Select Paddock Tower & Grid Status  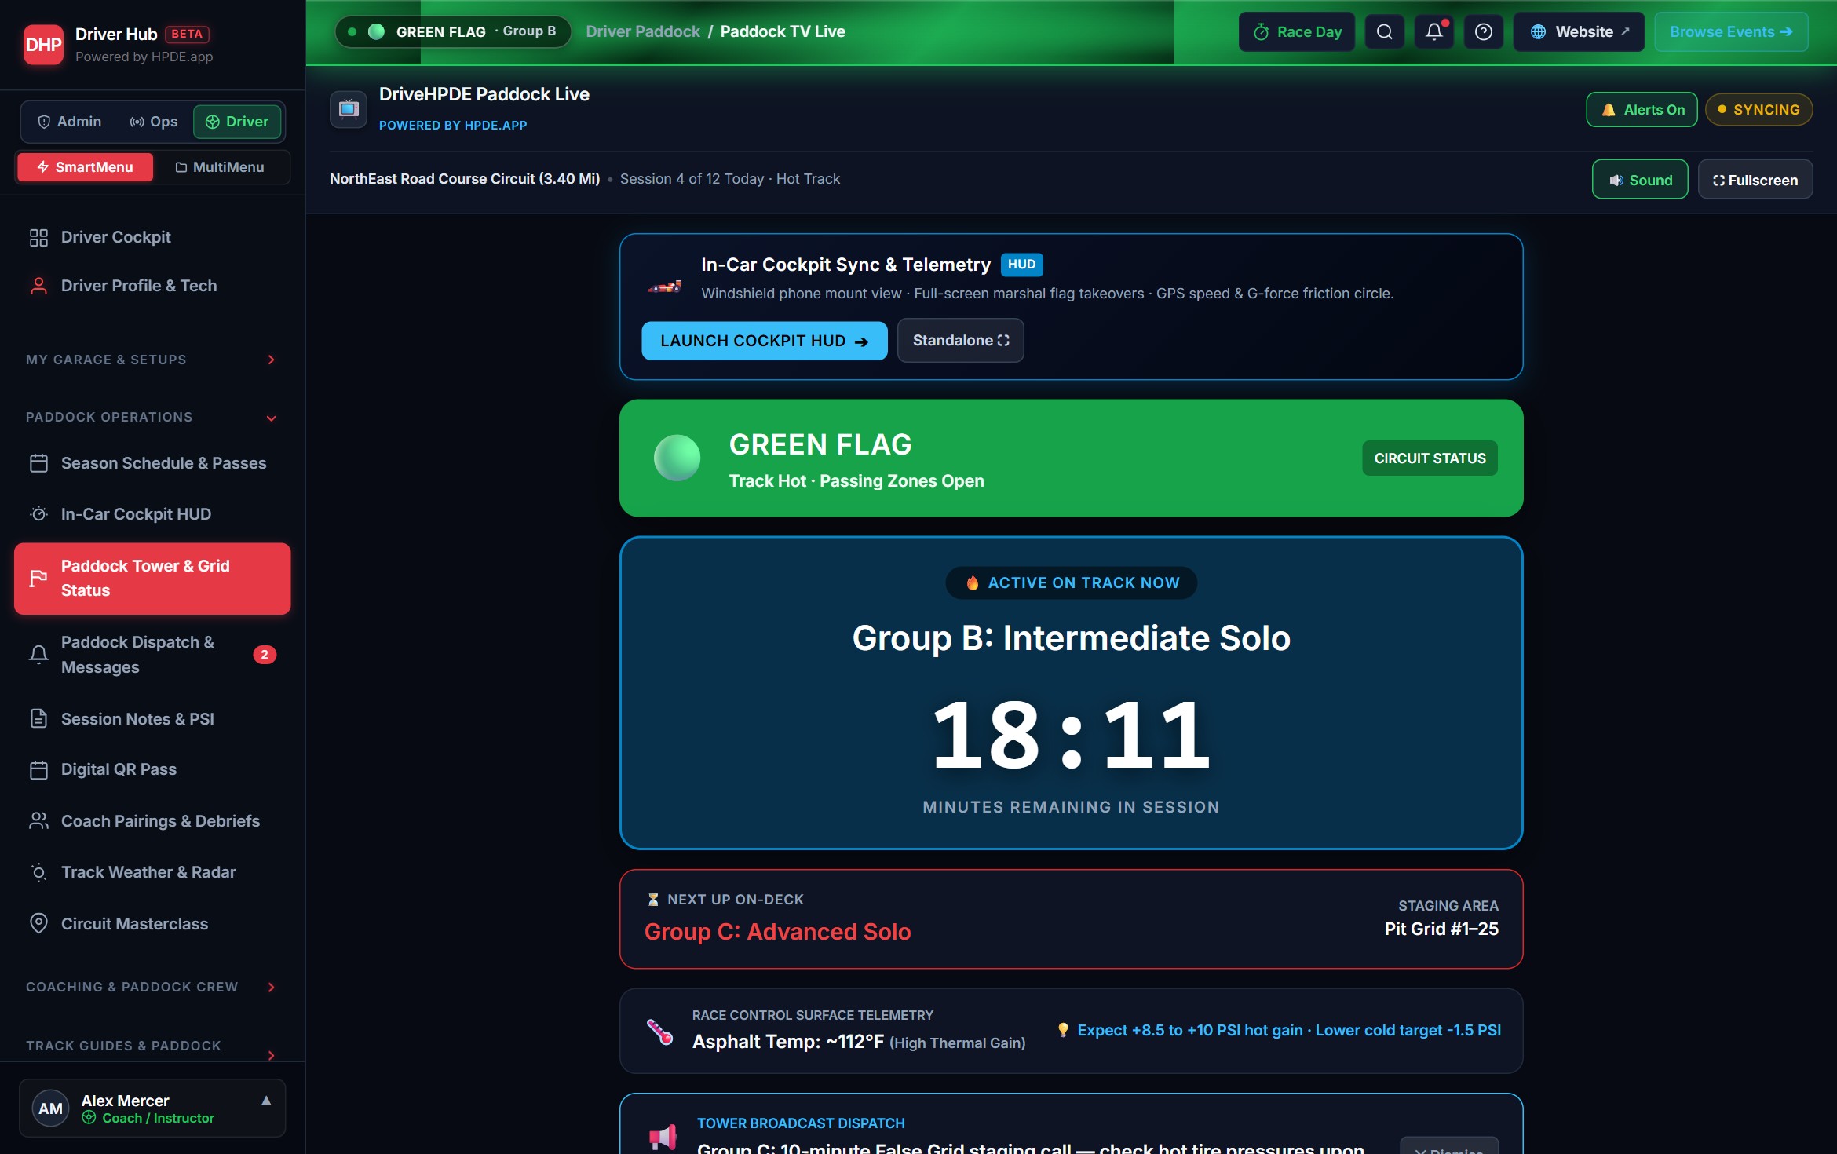tap(152, 579)
